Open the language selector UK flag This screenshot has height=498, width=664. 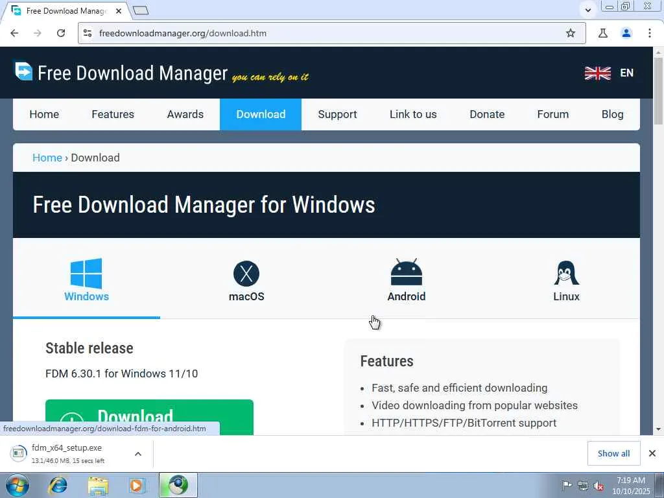pyautogui.click(x=597, y=73)
